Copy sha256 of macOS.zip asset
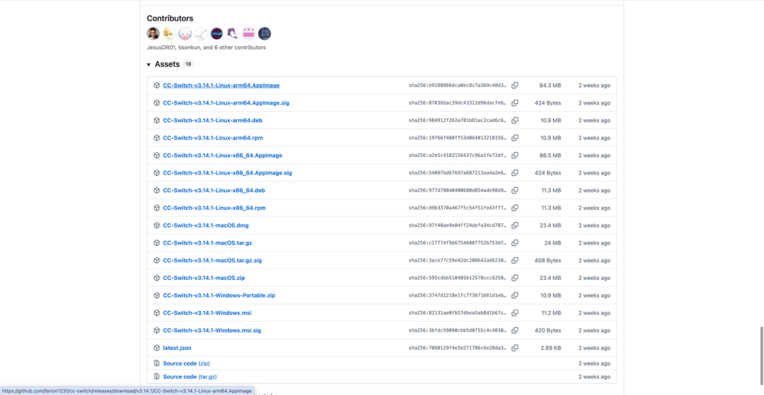The width and height of the screenshot is (764, 395). click(x=514, y=278)
